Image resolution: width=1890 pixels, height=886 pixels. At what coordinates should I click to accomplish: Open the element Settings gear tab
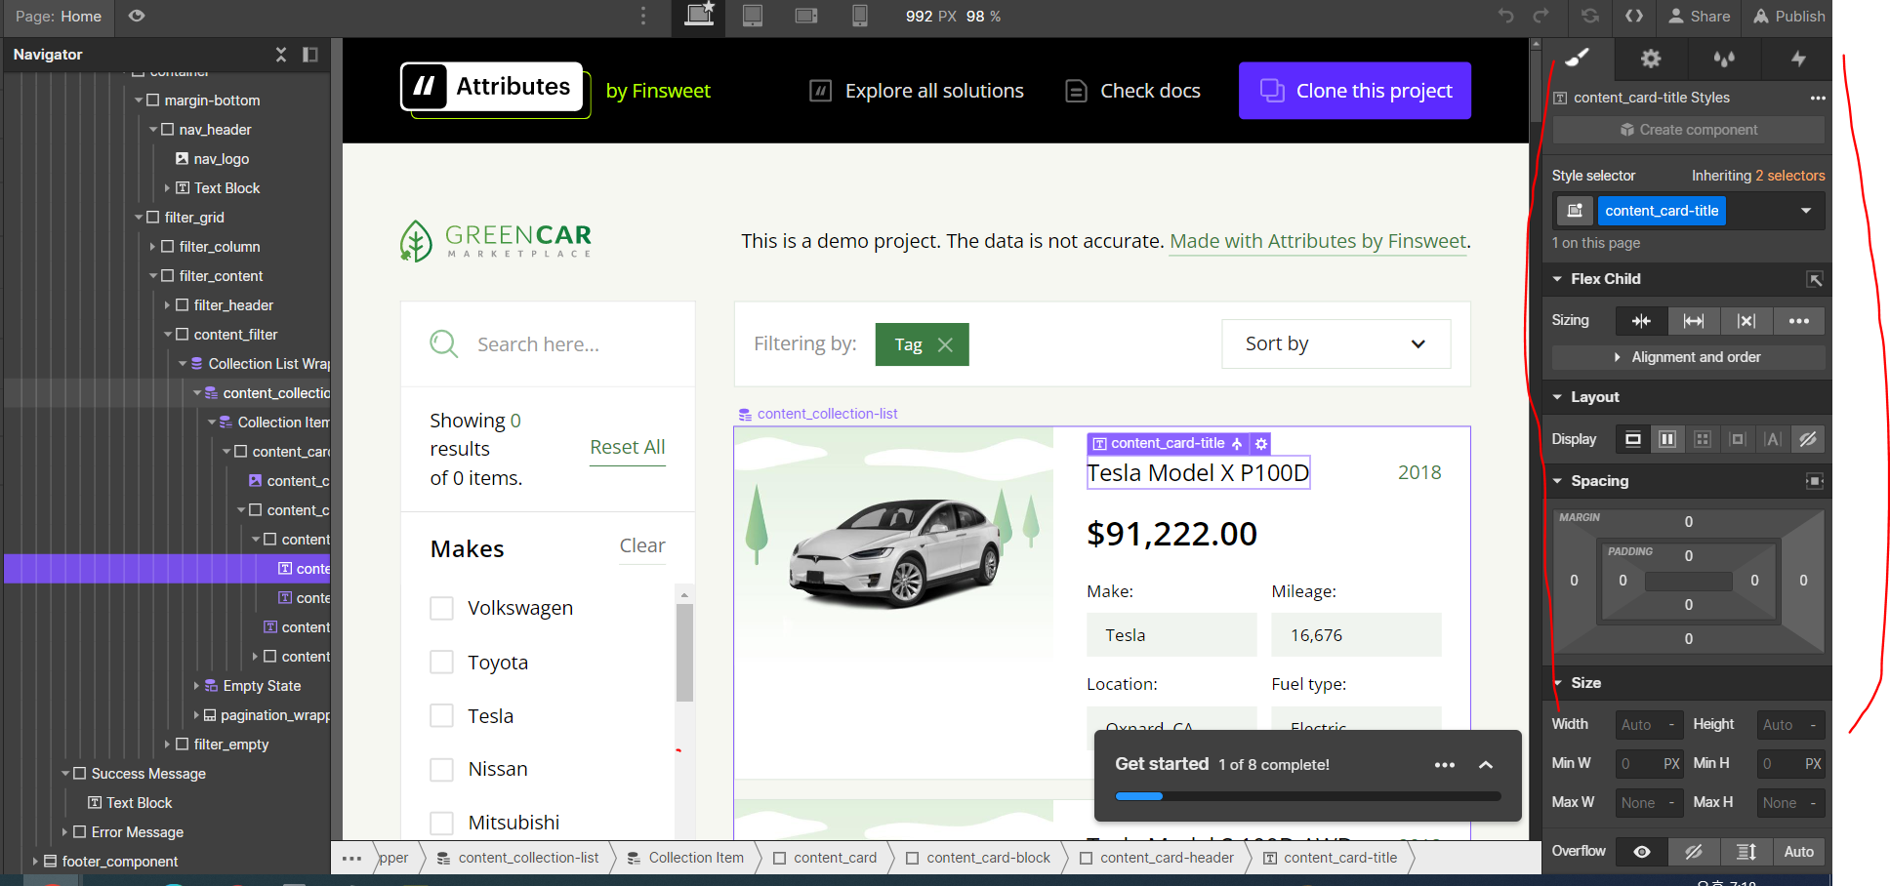1651,59
